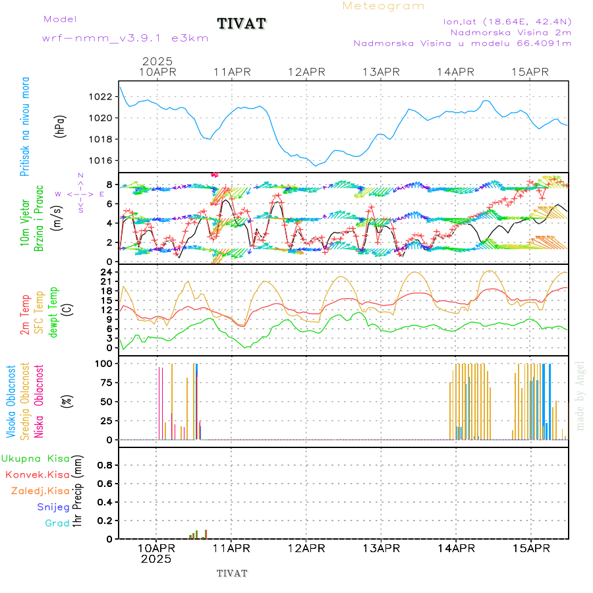The height and width of the screenshot is (593, 593).
Task: Click the wrf-nmm_v3.9.1 e3km model name
Action: [125, 38]
